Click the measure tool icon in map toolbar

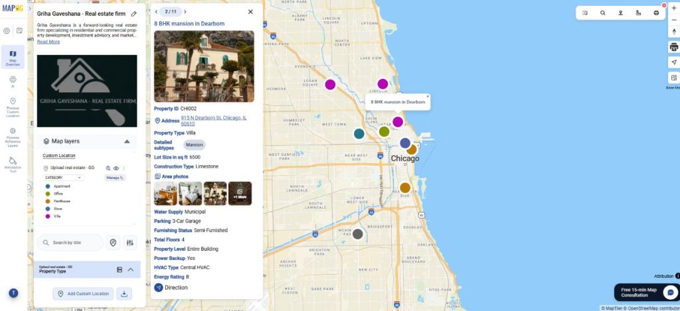(638, 13)
